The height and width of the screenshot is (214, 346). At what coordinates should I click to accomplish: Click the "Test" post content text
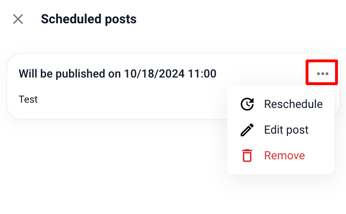tap(28, 99)
